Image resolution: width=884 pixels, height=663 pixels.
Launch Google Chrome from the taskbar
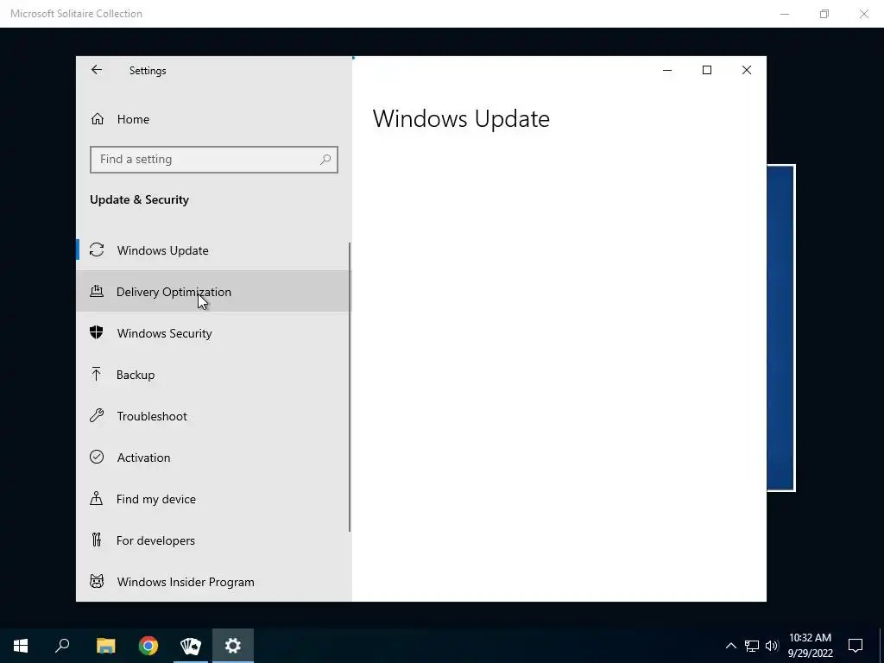148,646
